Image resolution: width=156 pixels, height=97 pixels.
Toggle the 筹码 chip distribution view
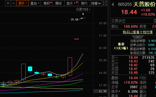pos(47,3)
